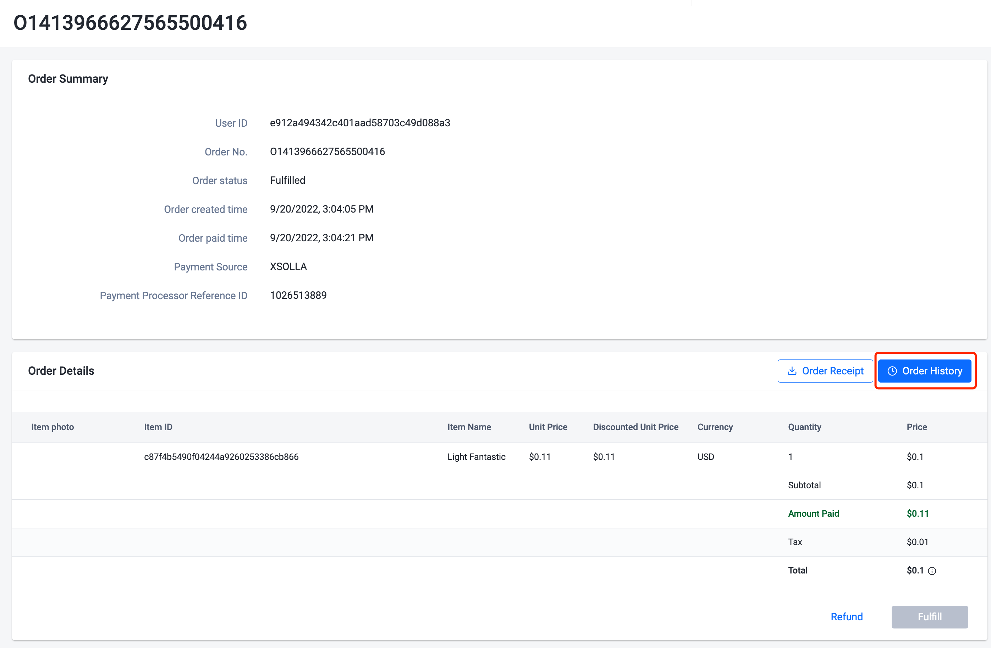Viewport: 991px width, 648px height.
Task: Click order paid time 9/20/2022, 3:04:21 PM
Action: (x=321, y=238)
